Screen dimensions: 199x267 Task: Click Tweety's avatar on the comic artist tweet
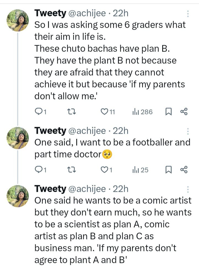(x=18, y=196)
